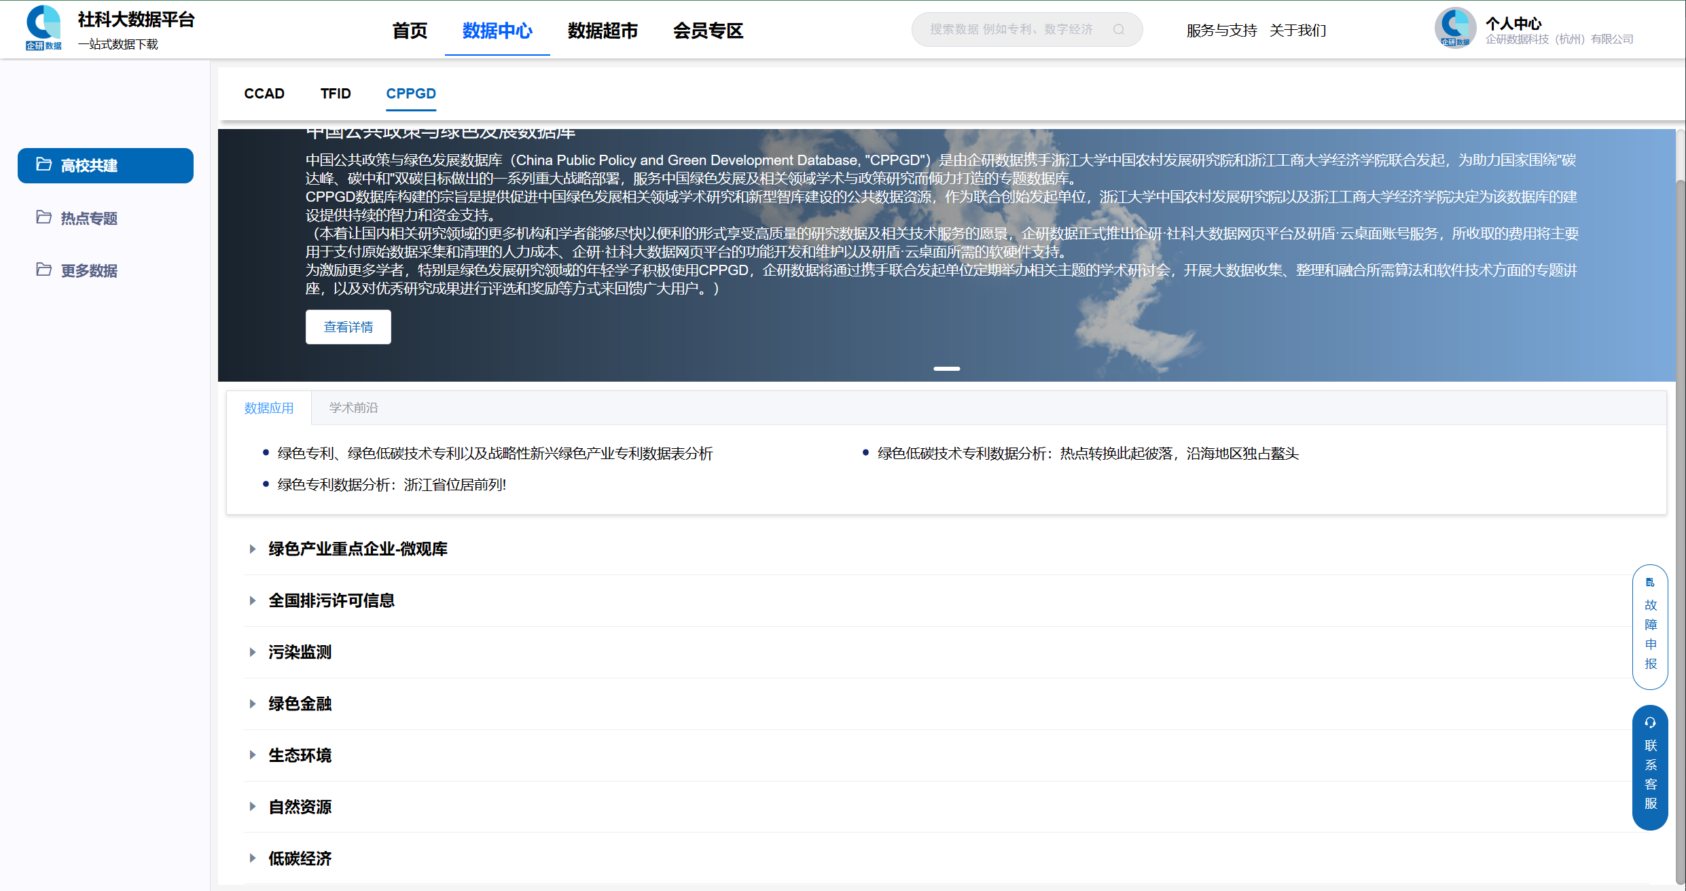Image resolution: width=1686 pixels, height=891 pixels.
Task: Click the 联系客服 headset icon
Action: coord(1650,723)
